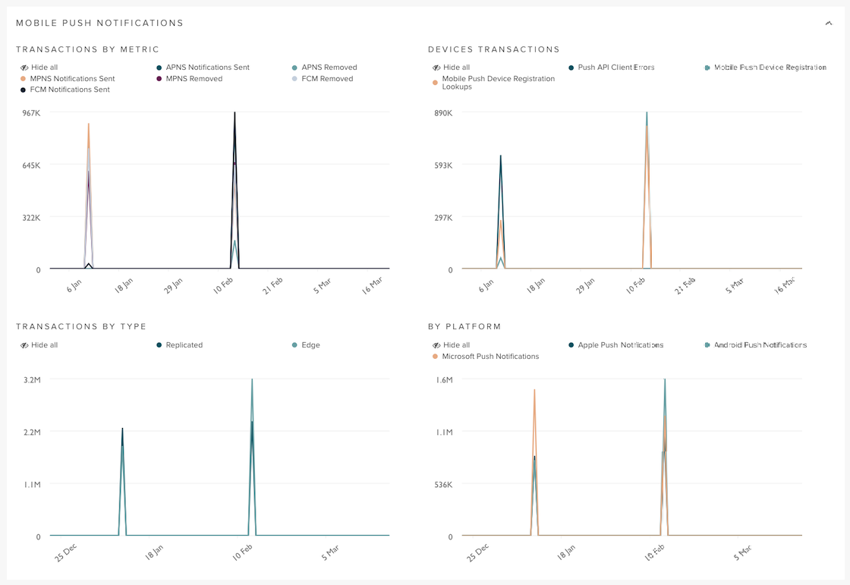Toggle Hide all in By Platform

[451, 344]
